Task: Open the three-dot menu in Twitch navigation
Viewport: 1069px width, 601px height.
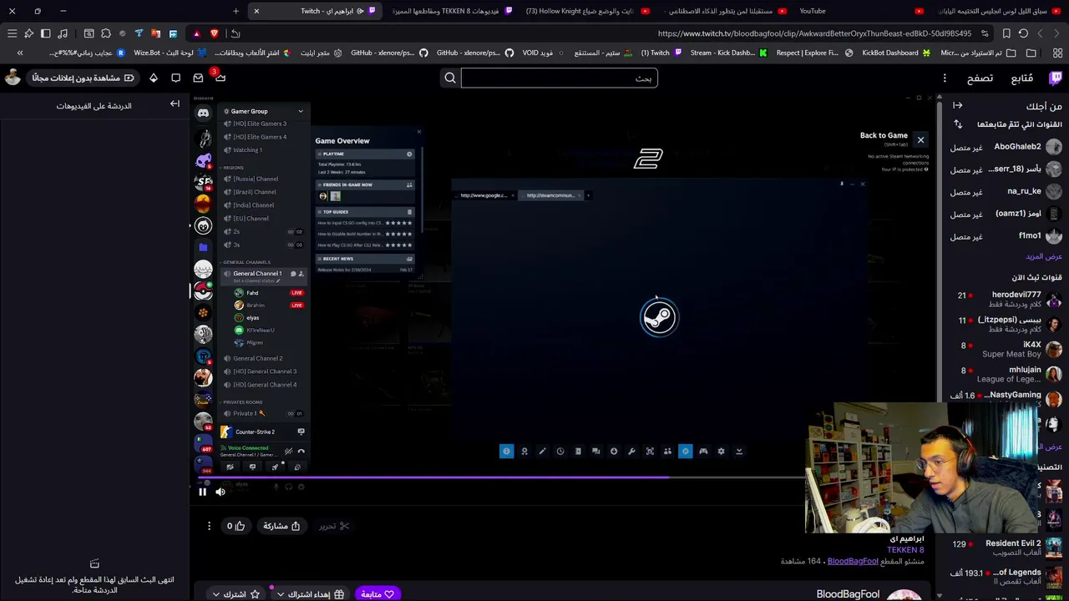Action: pos(945,78)
